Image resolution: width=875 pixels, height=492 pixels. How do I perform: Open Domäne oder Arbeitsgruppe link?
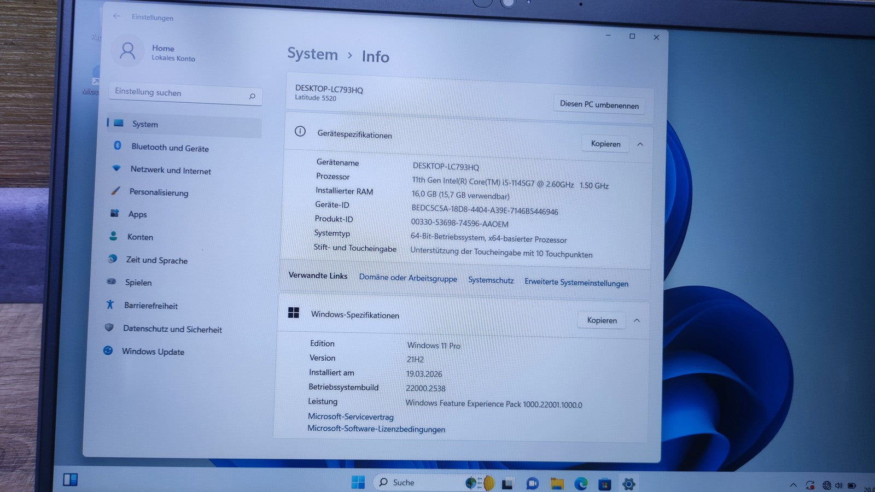(408, 278)
